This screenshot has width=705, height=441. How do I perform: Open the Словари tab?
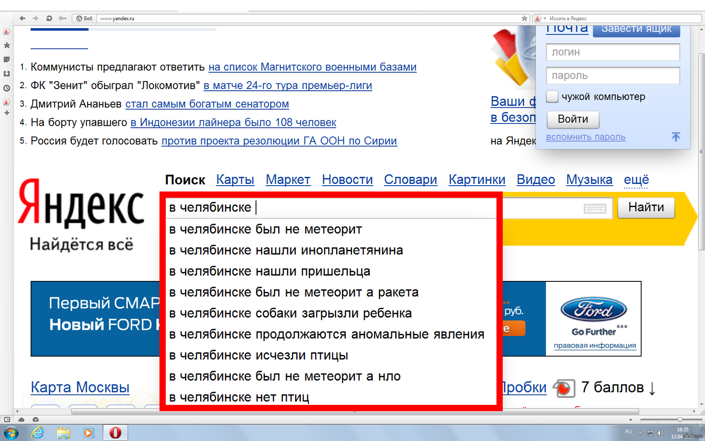411,180
